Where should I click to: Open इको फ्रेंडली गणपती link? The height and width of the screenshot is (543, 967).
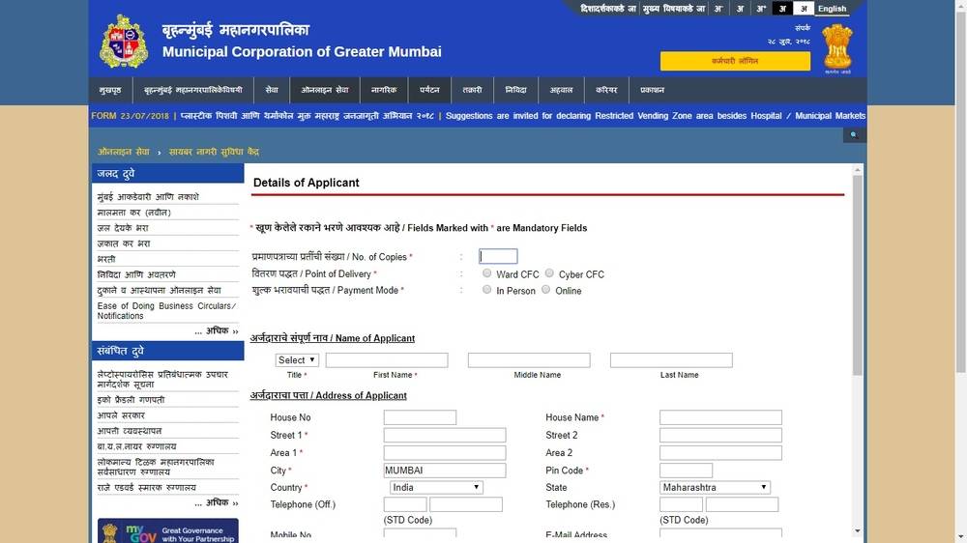click(131, 399)
